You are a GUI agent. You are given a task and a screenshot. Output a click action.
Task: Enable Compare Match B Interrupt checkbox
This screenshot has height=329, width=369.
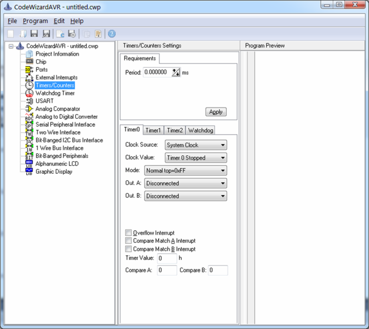coord(128,249)
